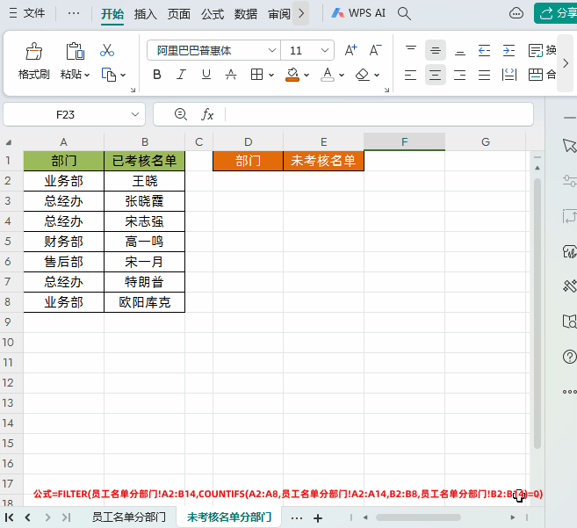Viewport: 577px width, 528px height.
Task: Click the distributed alignment icon
Action: [508, 75]
